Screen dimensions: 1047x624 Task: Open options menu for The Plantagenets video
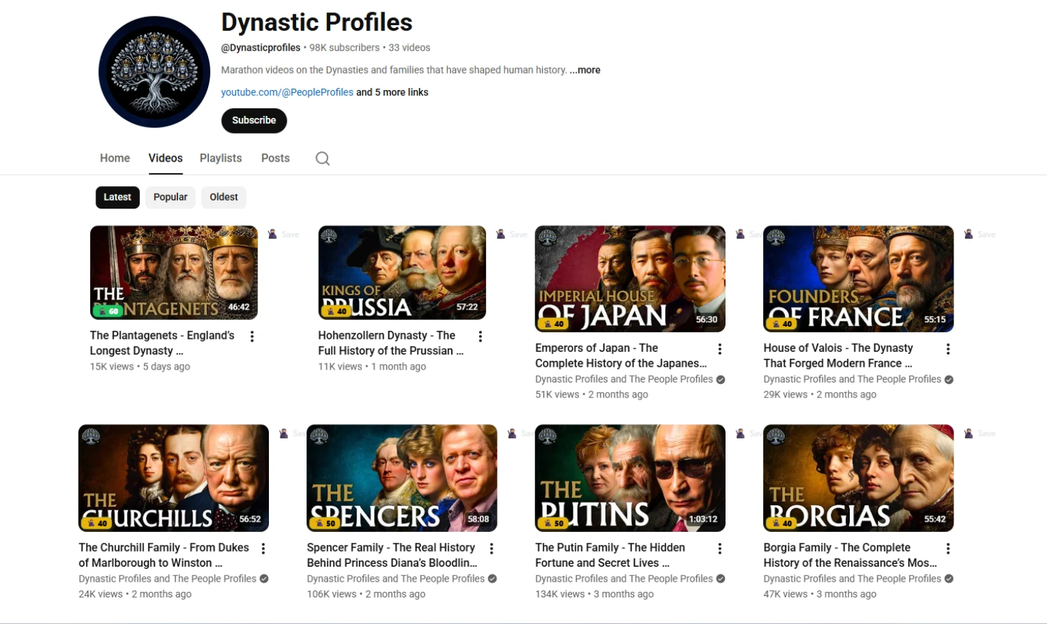point(253,336)
